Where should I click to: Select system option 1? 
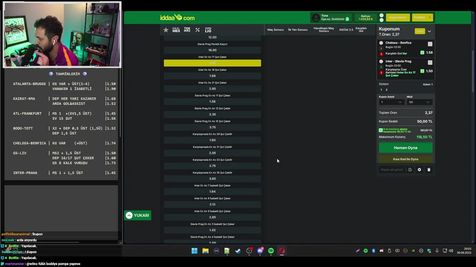click(381, 90)
